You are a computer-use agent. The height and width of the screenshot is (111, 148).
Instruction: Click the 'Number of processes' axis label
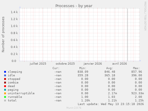[3, 34]
